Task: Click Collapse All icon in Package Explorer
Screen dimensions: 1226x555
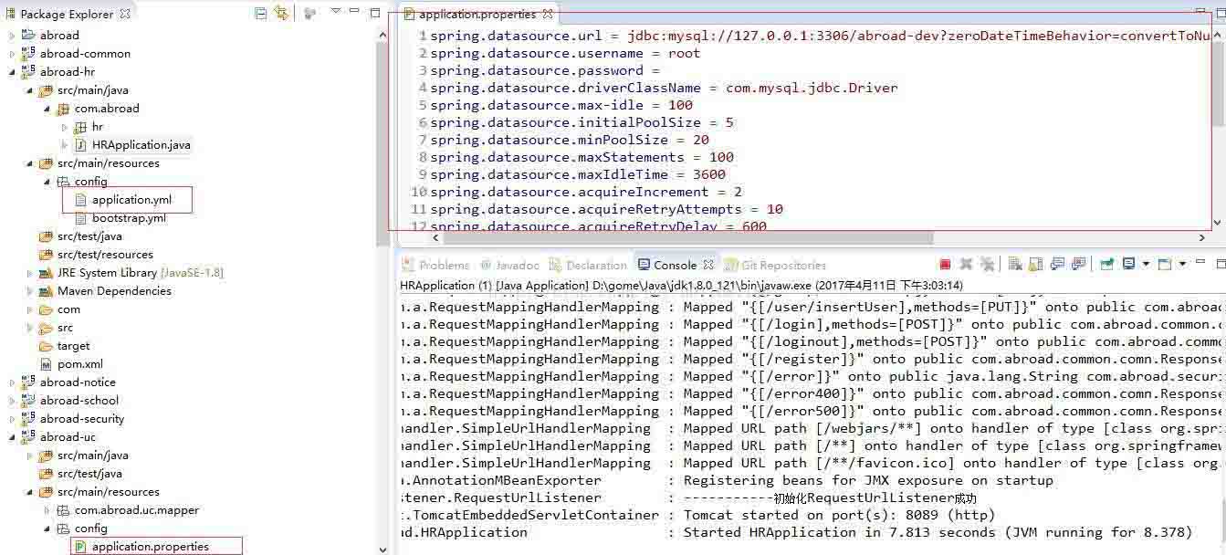Action: [x=261, y=13]
